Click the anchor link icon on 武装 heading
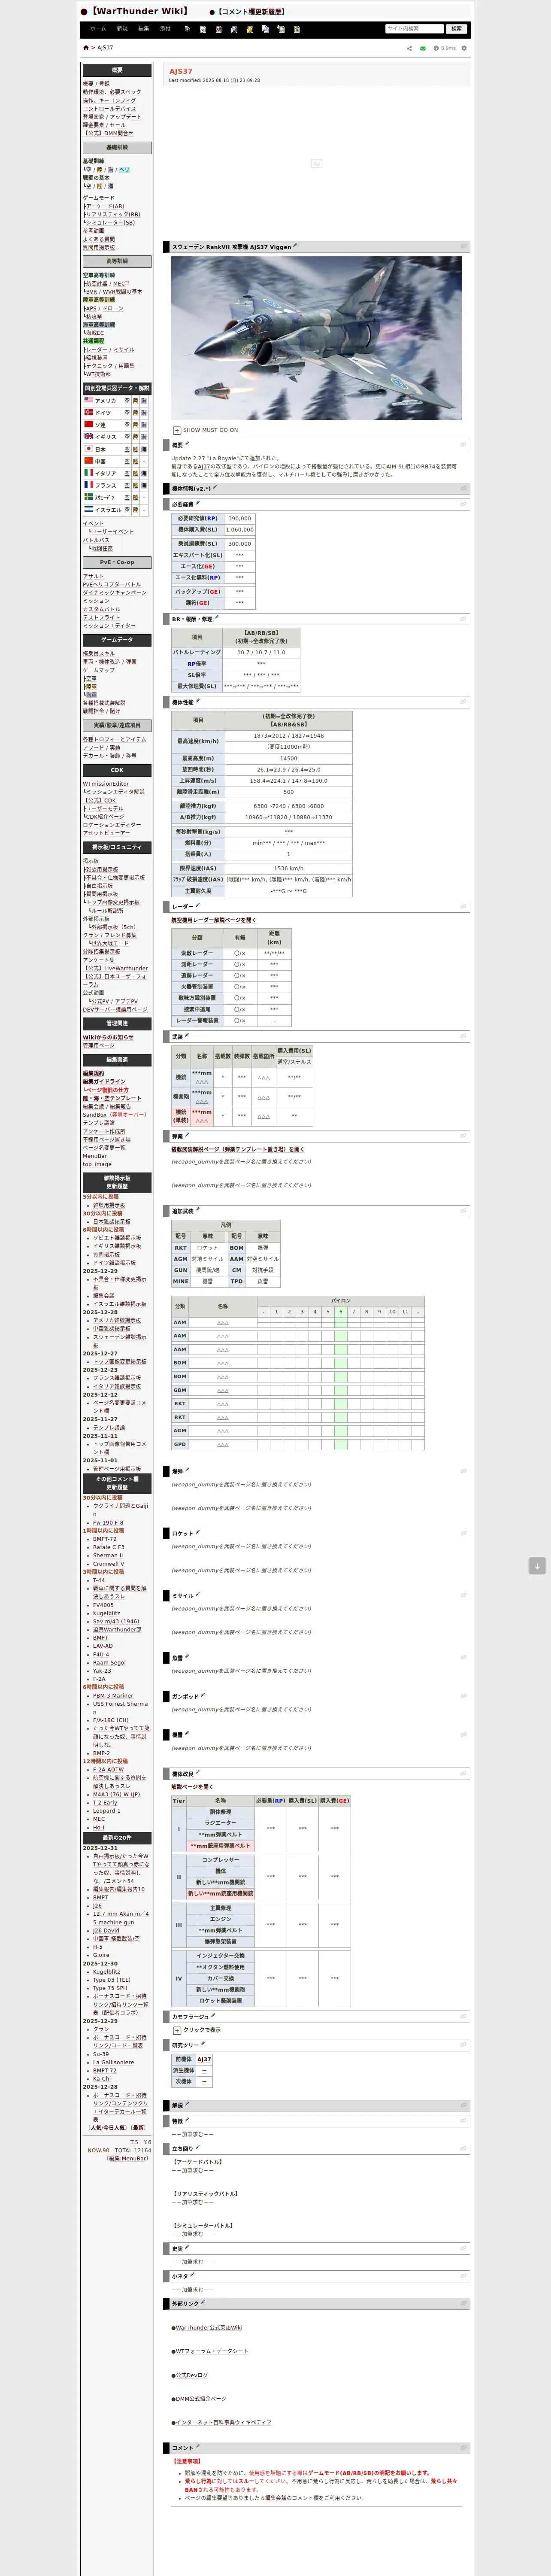 pos(463,1037)
